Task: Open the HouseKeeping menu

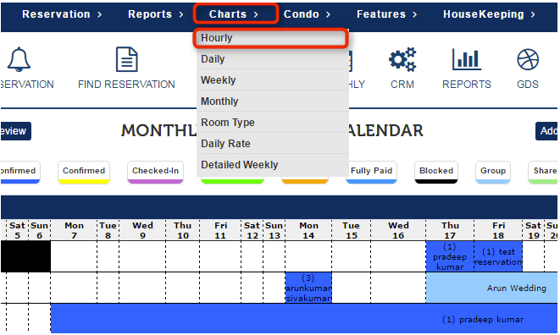Action: pyautogui.click(x=490, y=14)
